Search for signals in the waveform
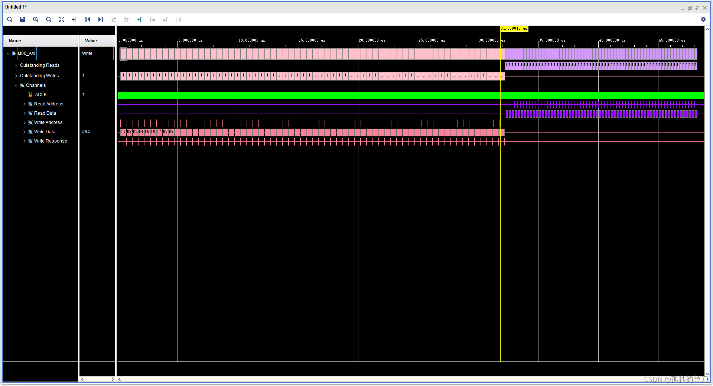 point(10,19)
